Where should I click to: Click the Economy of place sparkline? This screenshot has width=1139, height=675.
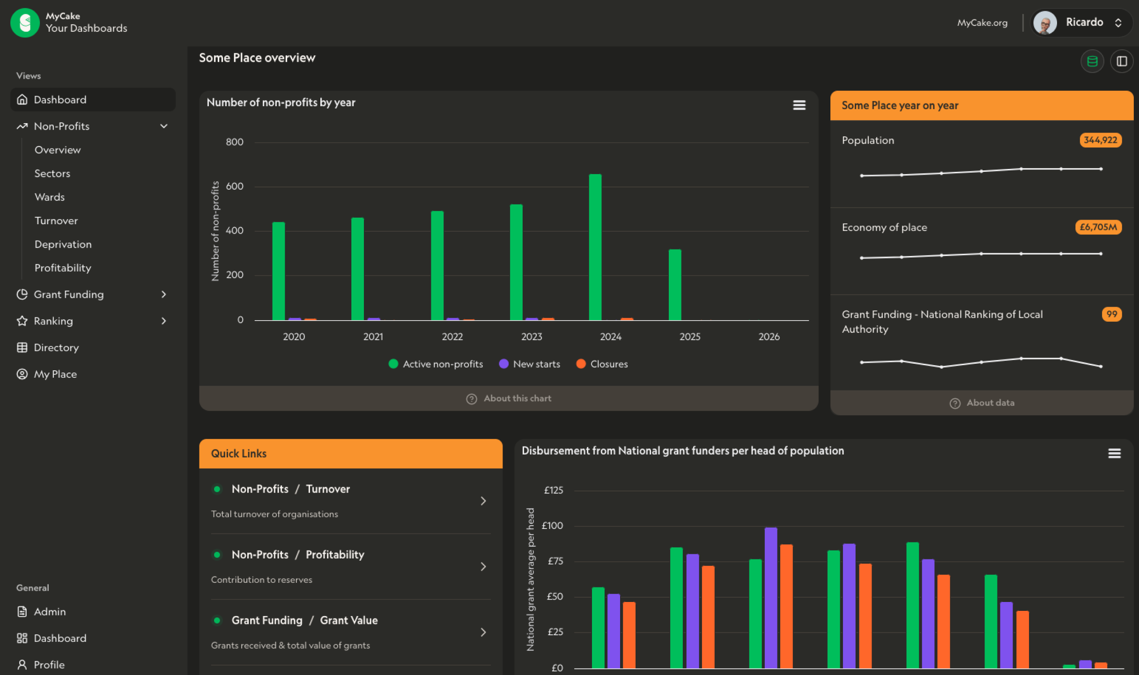coord(981,256)
